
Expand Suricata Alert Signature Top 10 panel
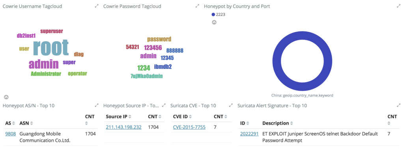pos(398,105)
